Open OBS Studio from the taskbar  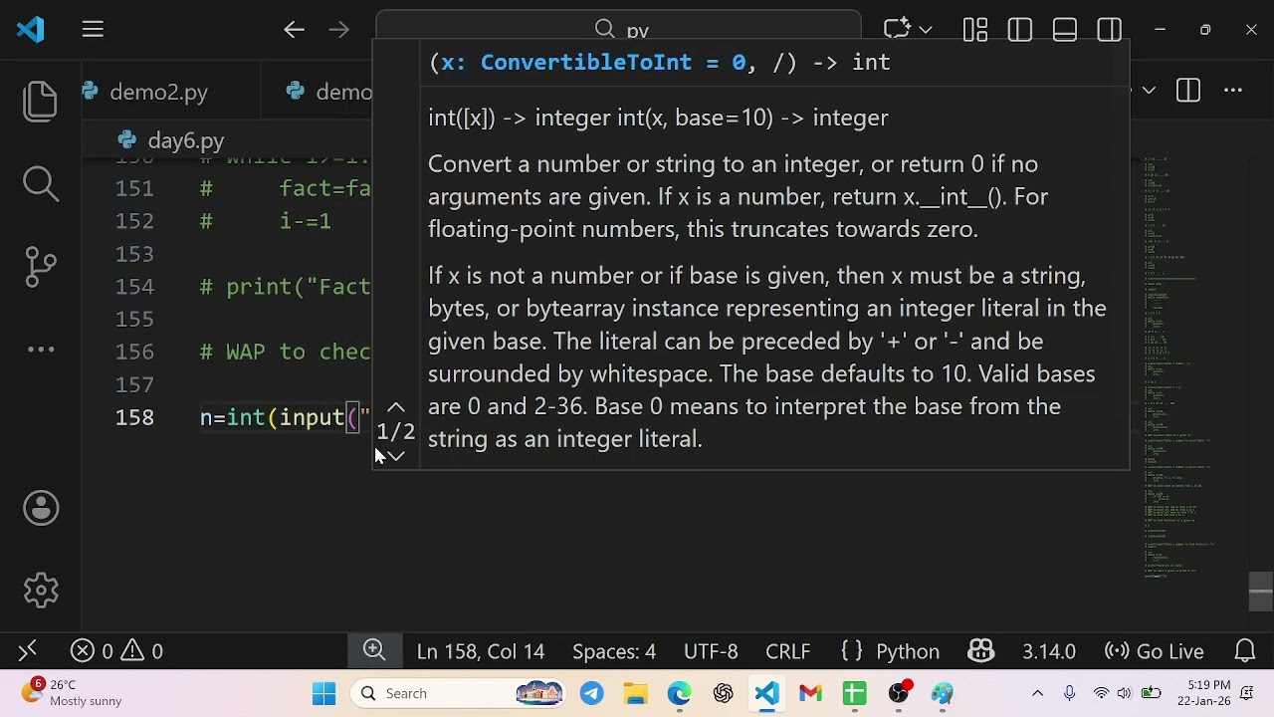899,693
